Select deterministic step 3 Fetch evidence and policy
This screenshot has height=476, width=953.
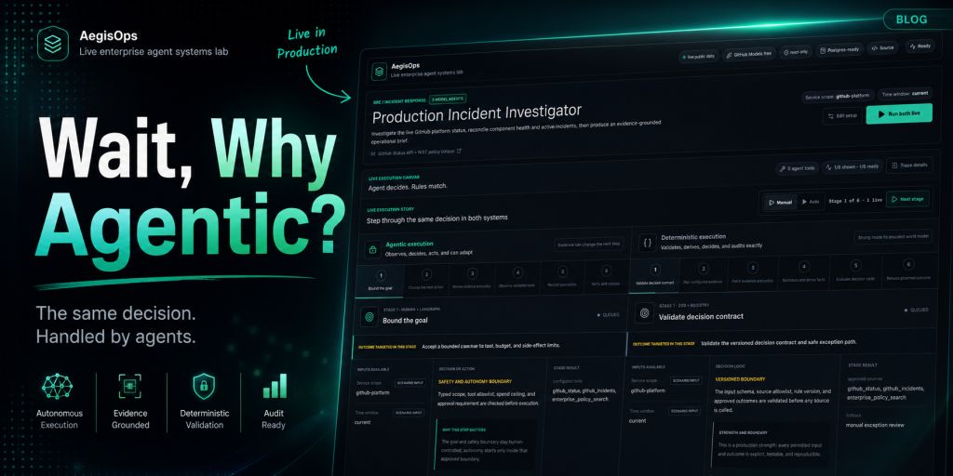753,272
